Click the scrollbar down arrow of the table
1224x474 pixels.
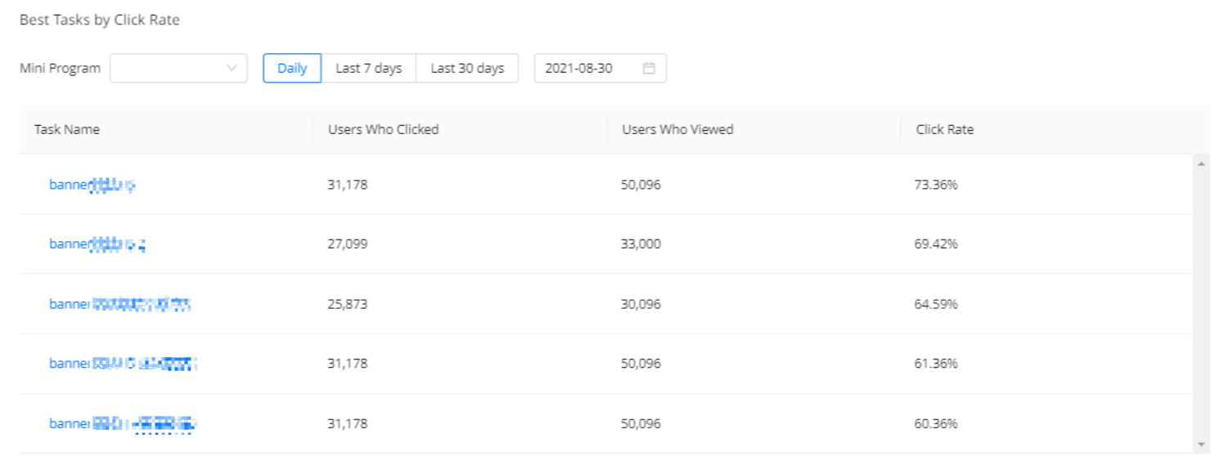(x=1201, y=445)
